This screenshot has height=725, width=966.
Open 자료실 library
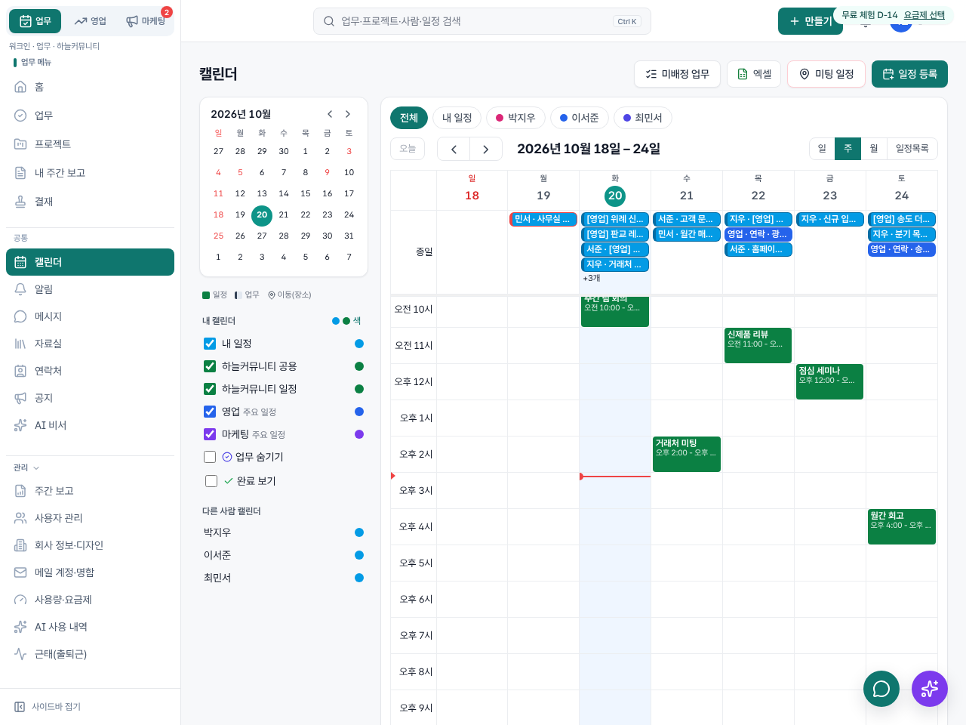click(x=90, y=344)
